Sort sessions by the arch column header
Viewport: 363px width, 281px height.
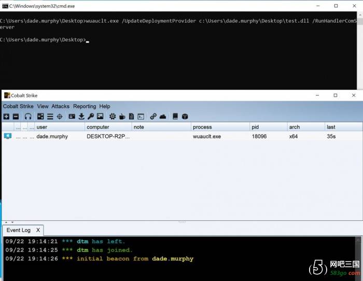[306, 127]
